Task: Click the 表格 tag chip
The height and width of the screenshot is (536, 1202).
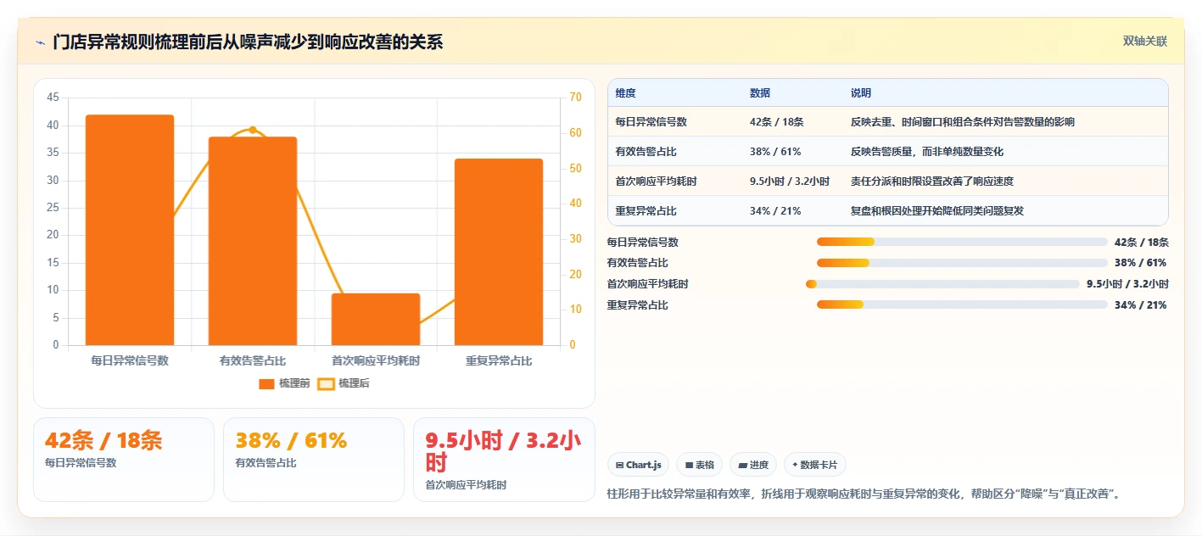Action: 699,465
